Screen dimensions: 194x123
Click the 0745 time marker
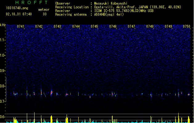click(94, 26)
